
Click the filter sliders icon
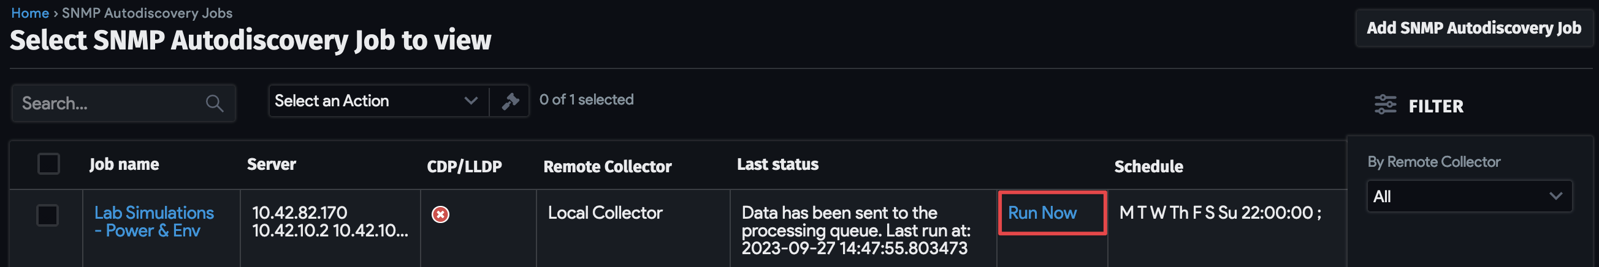pos(1385,105)
